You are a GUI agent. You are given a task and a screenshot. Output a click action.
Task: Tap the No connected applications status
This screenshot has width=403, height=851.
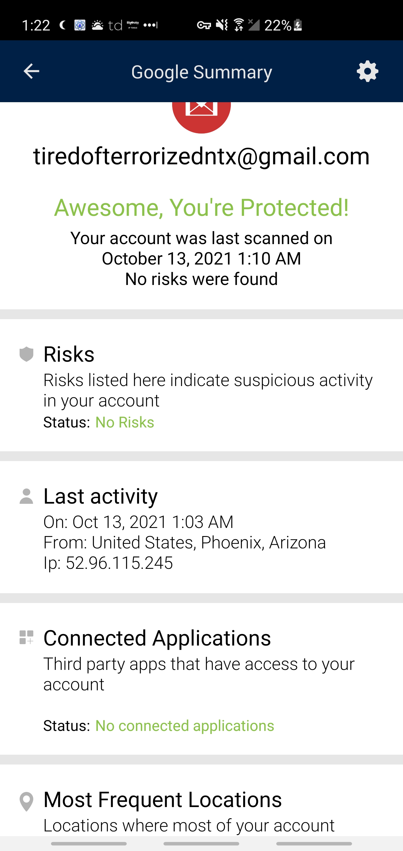click(x=185, y=726)
